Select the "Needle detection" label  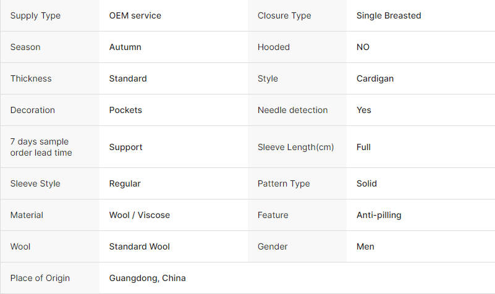click(292, 110)
